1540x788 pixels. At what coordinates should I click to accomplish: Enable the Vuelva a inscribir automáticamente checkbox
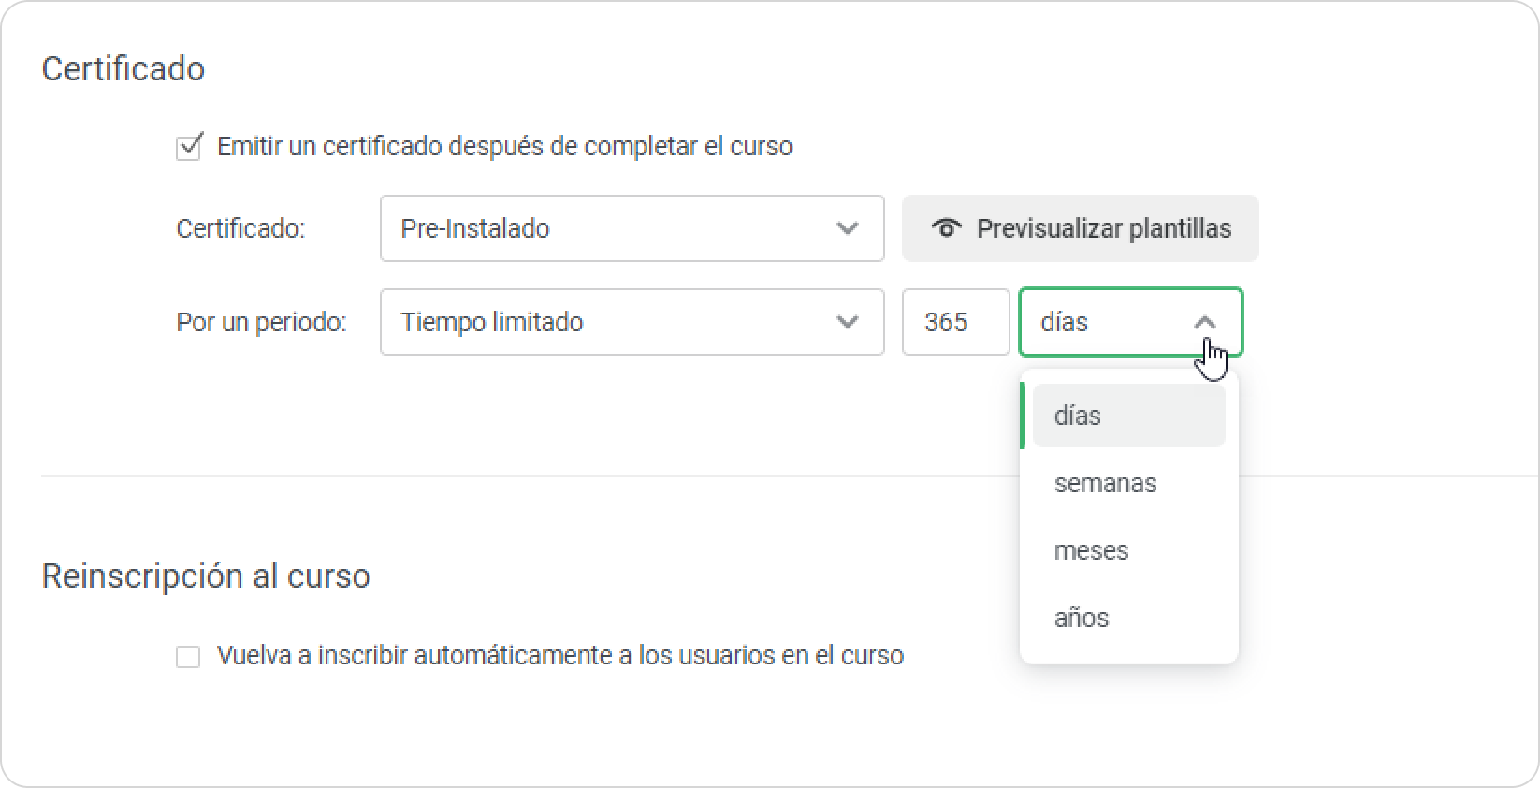point(189,656)
